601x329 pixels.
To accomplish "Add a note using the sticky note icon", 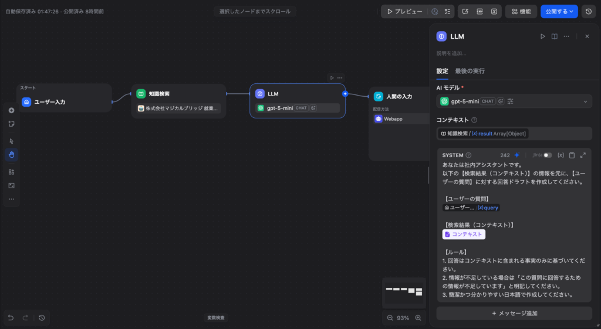I will tap(12, 124).
